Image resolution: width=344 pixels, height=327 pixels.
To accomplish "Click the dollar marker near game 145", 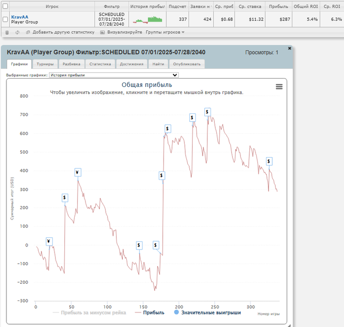I will 139,245.
